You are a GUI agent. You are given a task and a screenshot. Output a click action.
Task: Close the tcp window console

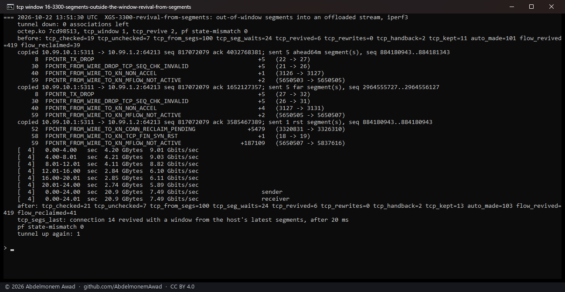tap(551, 7)
